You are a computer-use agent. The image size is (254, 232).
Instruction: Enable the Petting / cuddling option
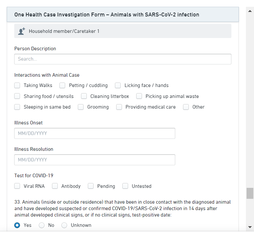point(63,85)
